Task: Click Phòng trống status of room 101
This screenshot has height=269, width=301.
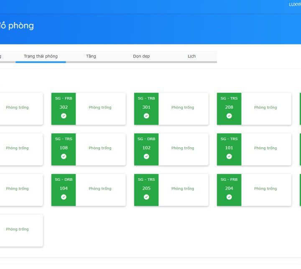Action: pos(265,148)
